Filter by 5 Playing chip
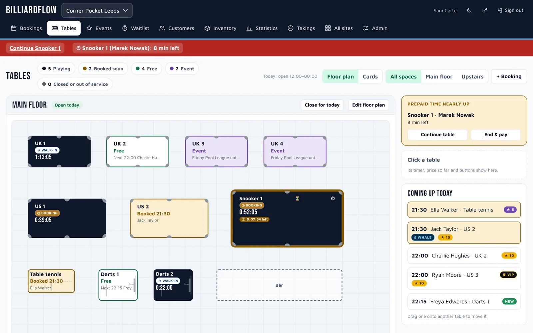This screenshot has width=533, height=333. (56, 69)
